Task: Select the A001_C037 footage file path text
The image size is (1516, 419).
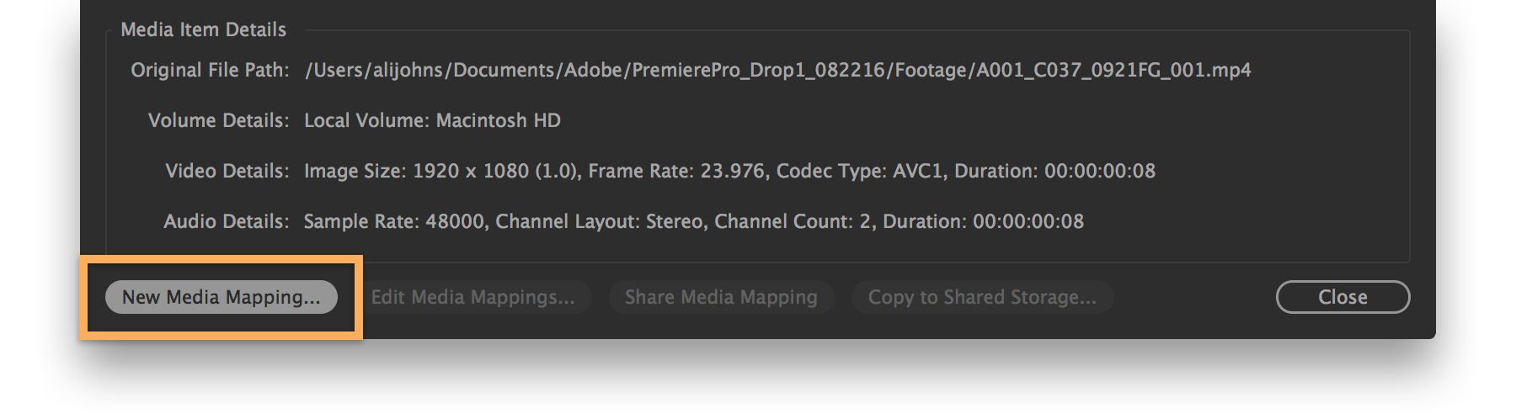Action: [777, 70]
